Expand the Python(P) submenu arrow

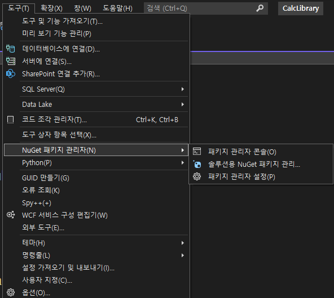point(183,163)
